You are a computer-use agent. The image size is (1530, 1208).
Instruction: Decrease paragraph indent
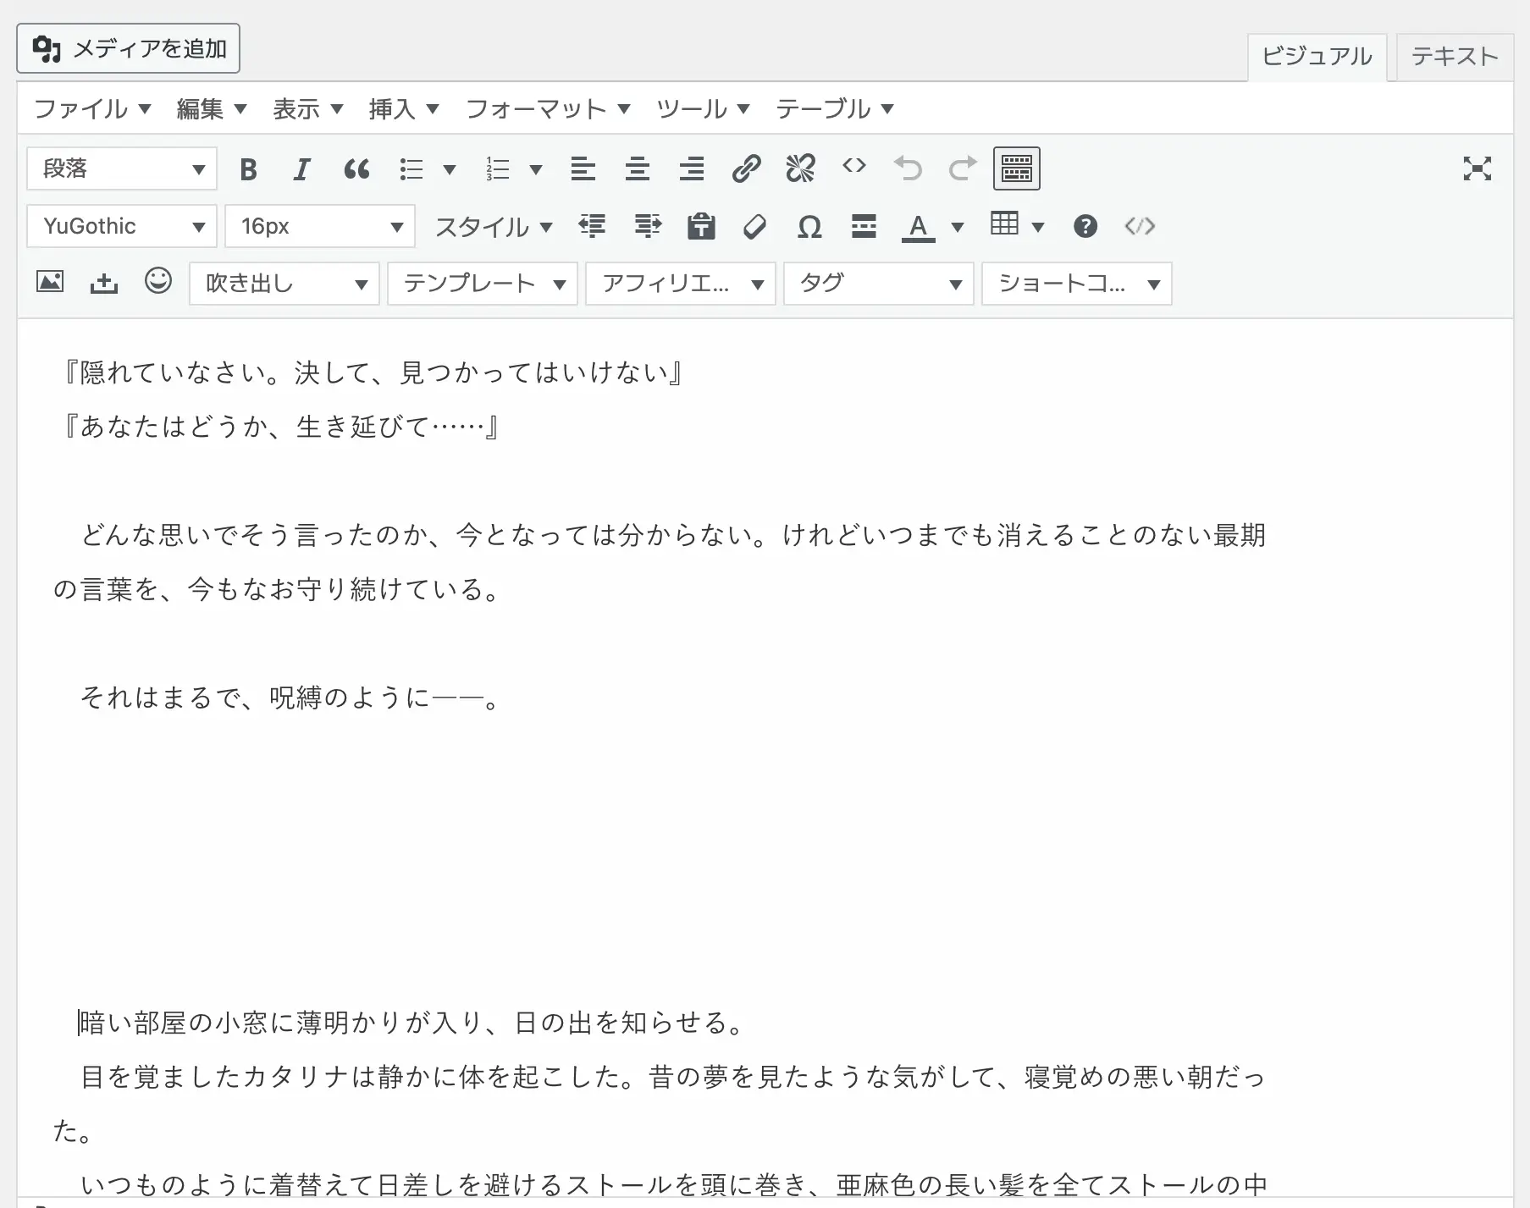pos(593,226)
